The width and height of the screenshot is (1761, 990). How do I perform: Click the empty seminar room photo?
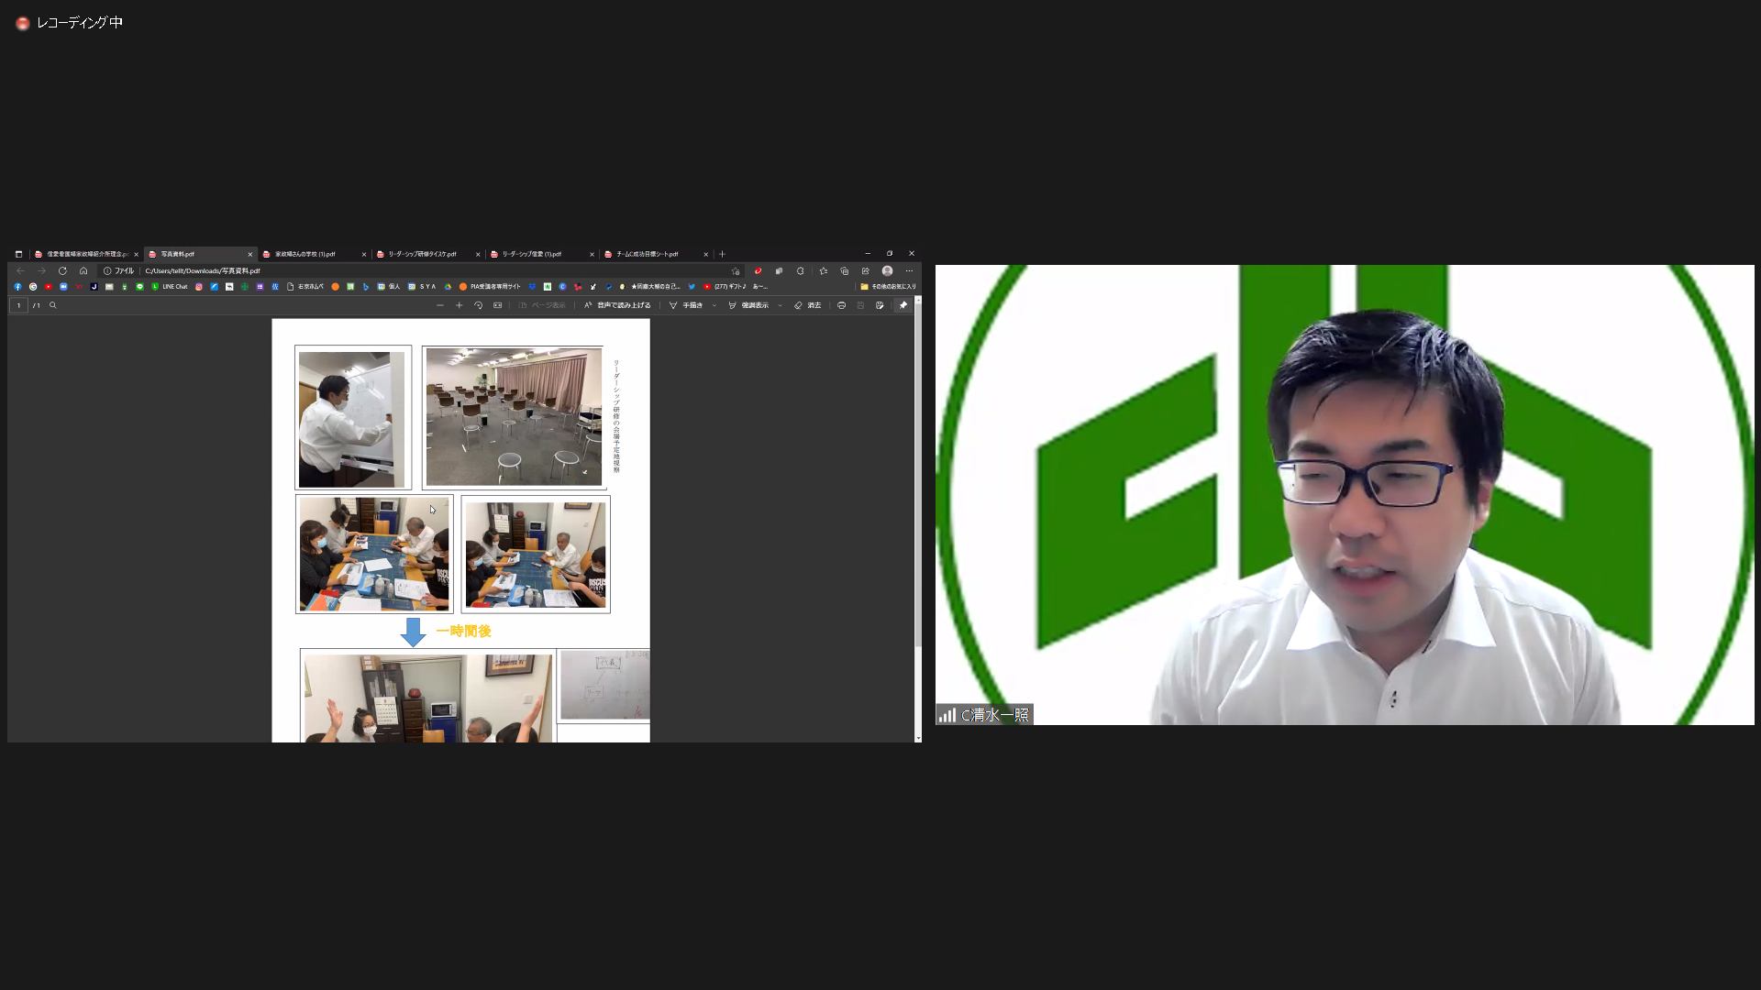click(514, 416)
